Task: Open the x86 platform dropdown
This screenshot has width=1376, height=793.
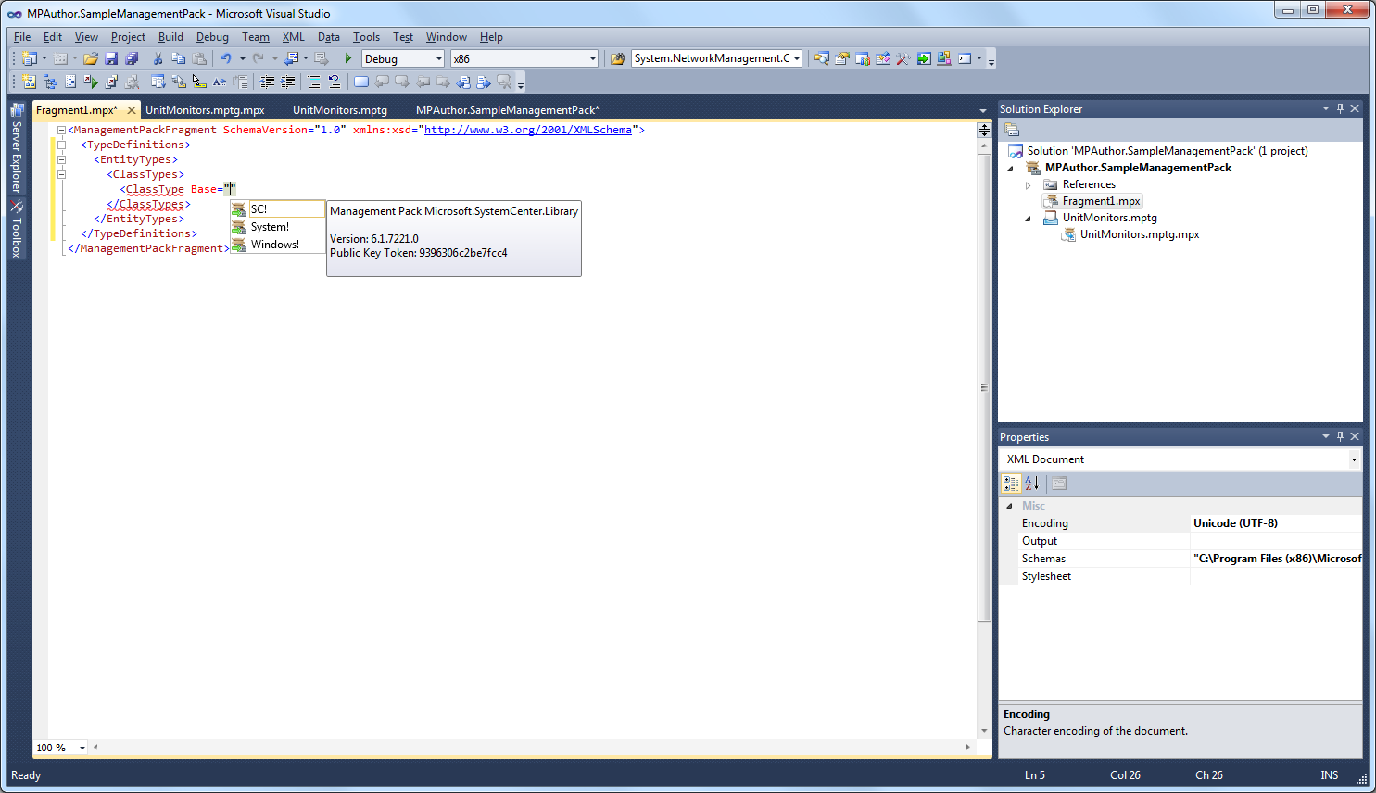Action: (x=524, y=58)
